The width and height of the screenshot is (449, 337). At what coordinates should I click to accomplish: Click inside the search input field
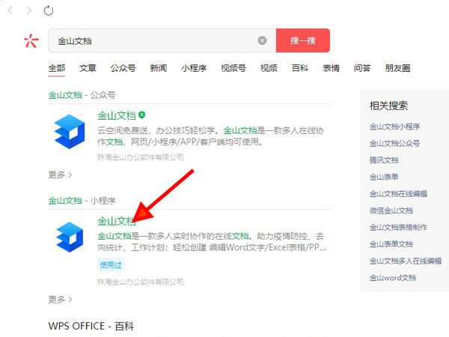coord(150,40)
